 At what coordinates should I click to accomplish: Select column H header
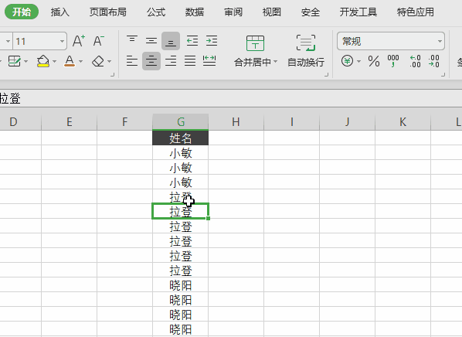[x=236, y=122]
